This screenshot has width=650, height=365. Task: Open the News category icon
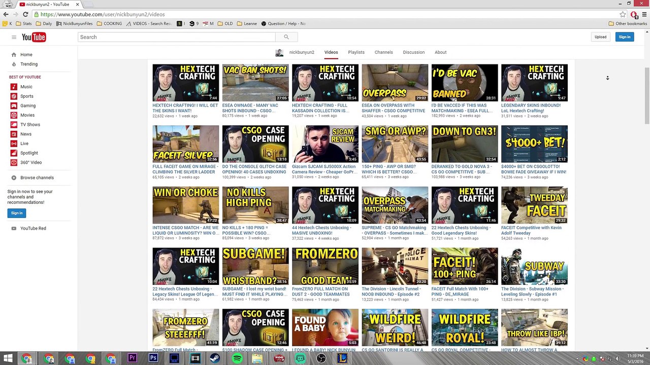[x=14, y=134]
